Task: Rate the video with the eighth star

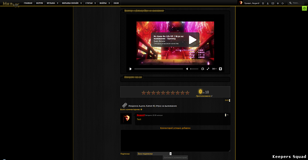Action: point(178,93)
